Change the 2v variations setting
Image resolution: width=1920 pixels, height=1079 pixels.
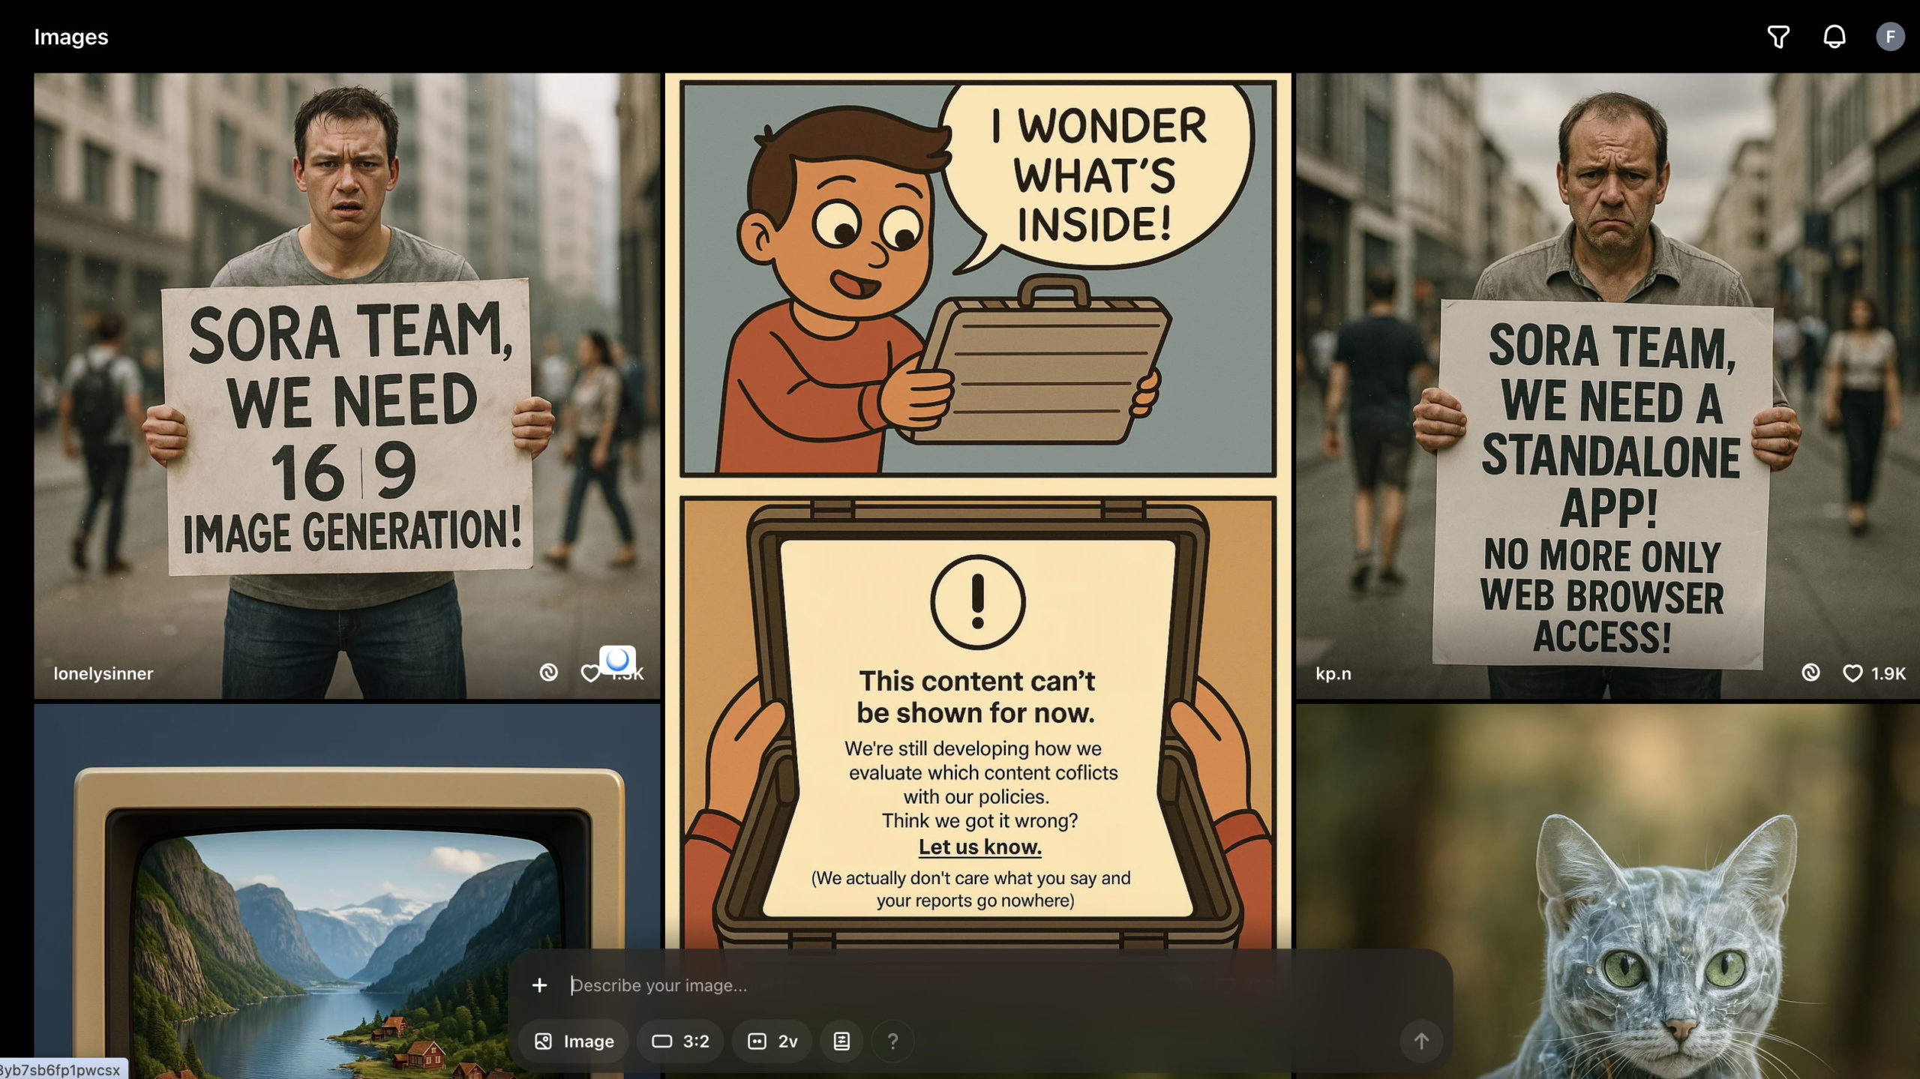(772, 1041)
